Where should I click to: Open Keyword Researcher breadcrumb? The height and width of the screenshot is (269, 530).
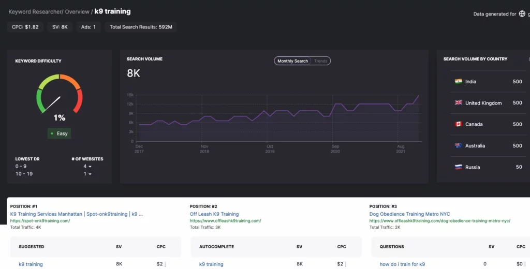34,11
